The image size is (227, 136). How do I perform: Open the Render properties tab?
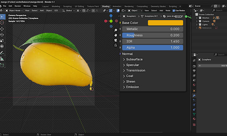click(x=194, y=66)
